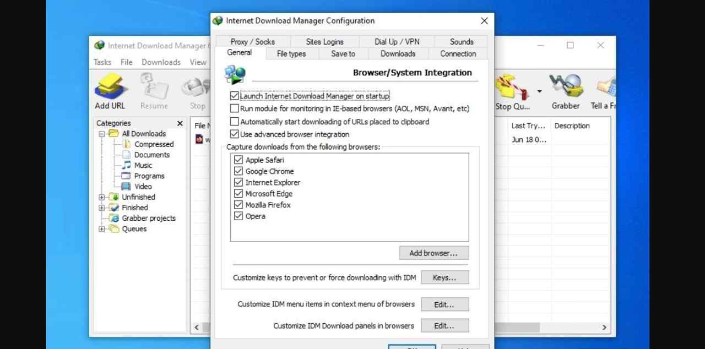Expand the Queues tree node
705x349 pixels.
[101, 229]
